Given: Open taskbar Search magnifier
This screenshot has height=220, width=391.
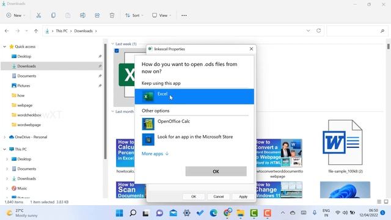Looking at the screenshot, I should pos(133,213).
